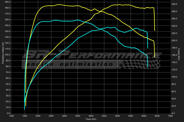The image size is (184, 122).
Task: Click the 300.0 label on the torque axis
Action: pyautogui.click(x=175, y=4)
